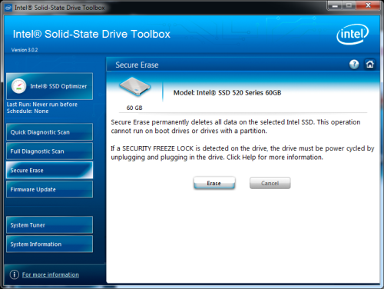Click the Version 3.0.2 text
This screenshot has width=384, height=289.
tap(25, 50)
